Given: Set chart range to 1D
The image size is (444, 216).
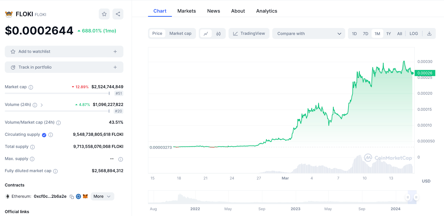Looking at the screenshot, I should coord(354,34).
